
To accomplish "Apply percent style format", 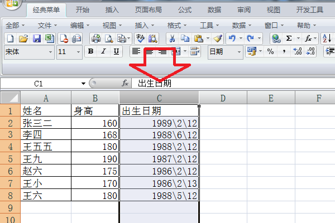I will coord(270,51).
